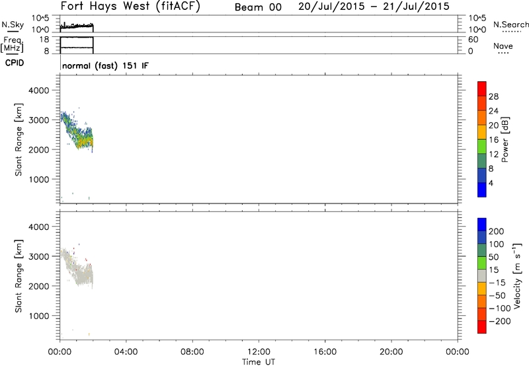Image resolution: width=529 pixels, height=366 pixels.
Task: Click the red top segment of the Power colorbar
Action: (x=482, y=89)
